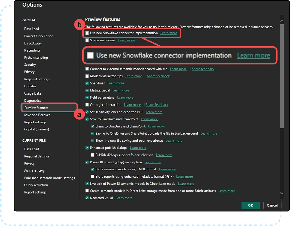Toggle the Metrics visual checkbox
290x226 pixels.
[x=87, y=91]
